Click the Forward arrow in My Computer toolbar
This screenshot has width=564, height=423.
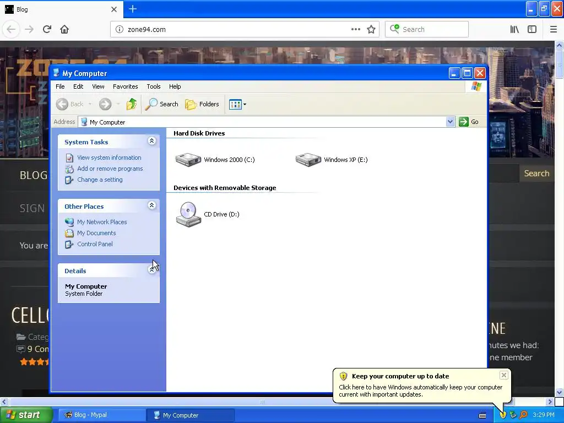tap(105, 104)
